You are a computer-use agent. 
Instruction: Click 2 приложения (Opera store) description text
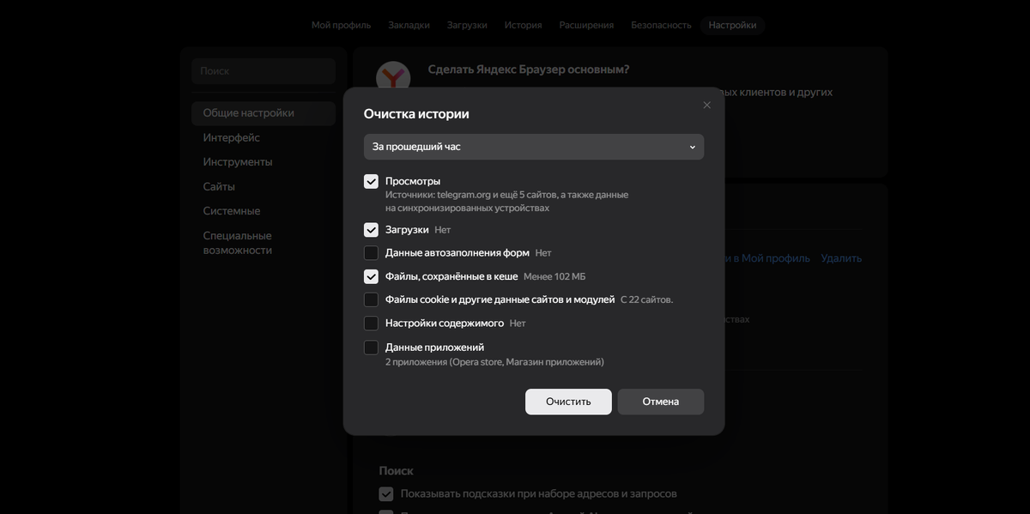[494, 362]
